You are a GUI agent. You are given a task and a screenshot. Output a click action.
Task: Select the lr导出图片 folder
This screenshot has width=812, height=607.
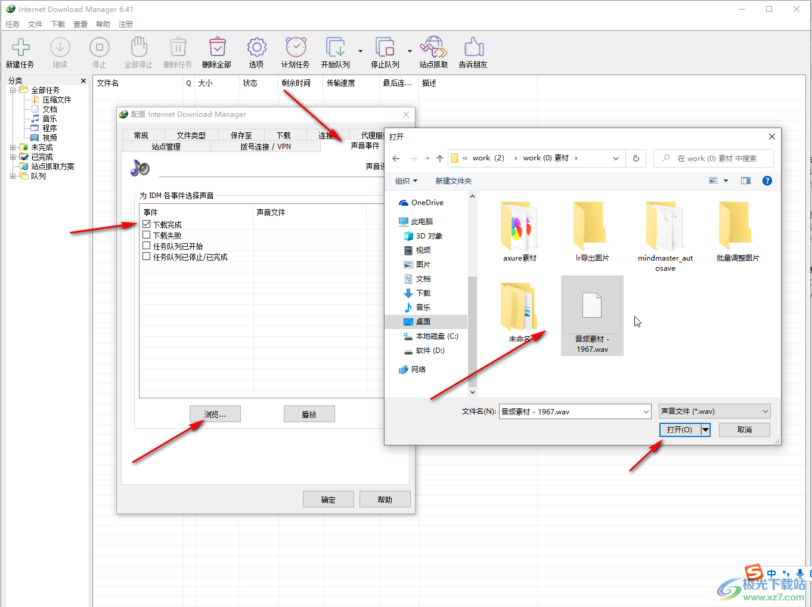tap(593, 231)
